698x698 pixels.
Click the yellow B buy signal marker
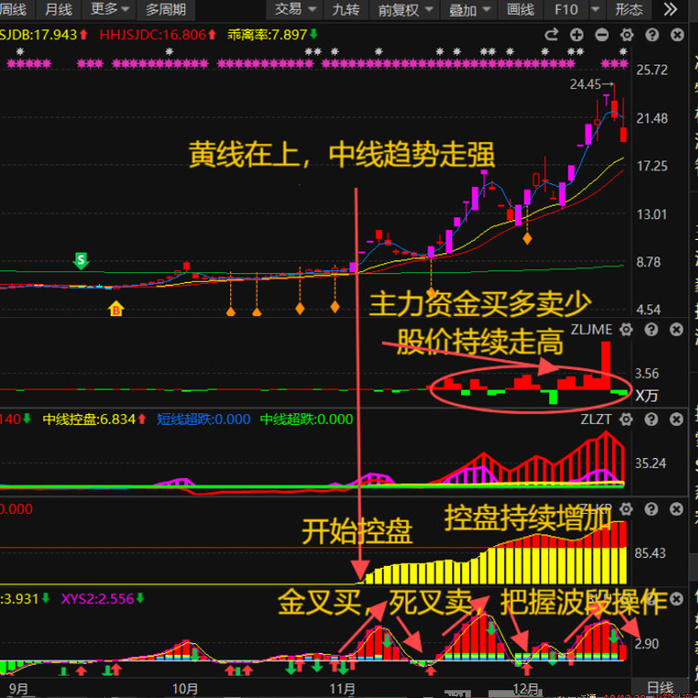coord(116,308)
